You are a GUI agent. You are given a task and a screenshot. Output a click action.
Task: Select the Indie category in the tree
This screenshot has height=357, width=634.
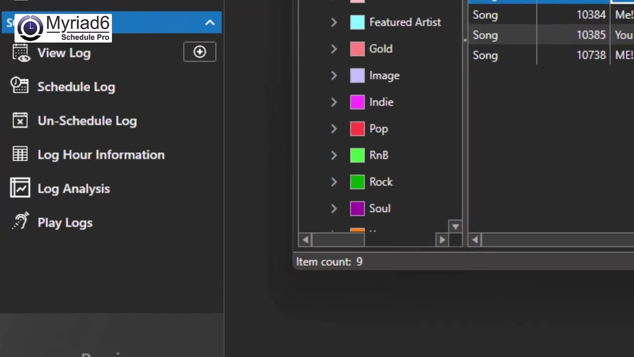tap(381, 102)
